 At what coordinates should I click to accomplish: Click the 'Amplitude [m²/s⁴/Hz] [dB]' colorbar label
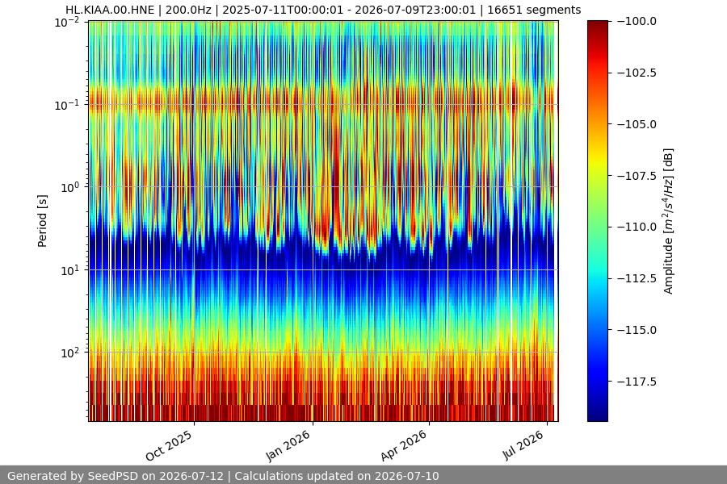(x=668, y=221)
